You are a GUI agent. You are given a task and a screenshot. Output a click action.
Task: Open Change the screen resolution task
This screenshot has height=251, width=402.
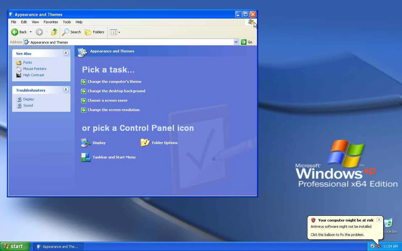click(114, 110)
